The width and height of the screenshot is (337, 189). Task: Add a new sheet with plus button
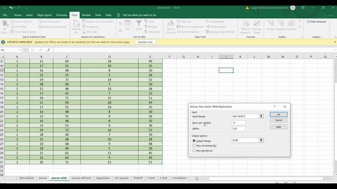click(x=196, y=178)
